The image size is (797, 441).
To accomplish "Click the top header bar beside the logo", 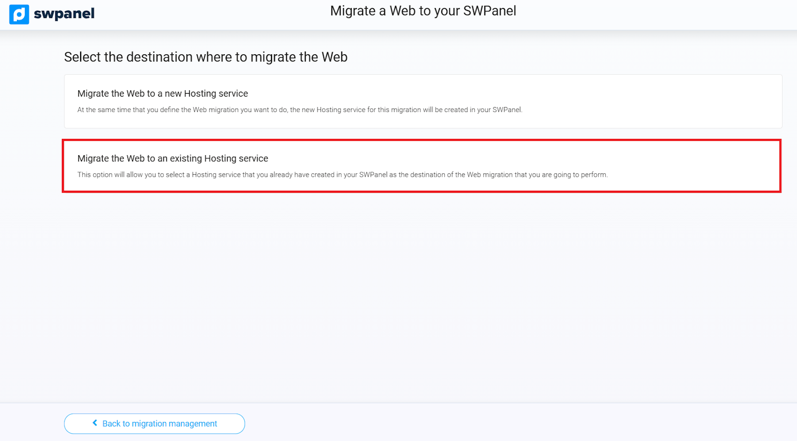I will pyautogui.click(x=199, y=15).
